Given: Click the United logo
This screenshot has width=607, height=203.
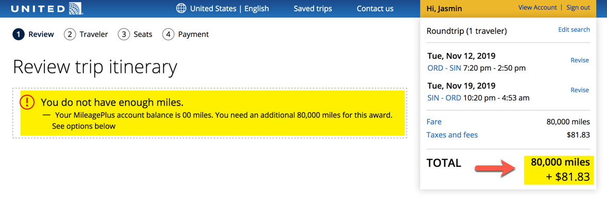Looking at the screenshot, I should point(46,8).
